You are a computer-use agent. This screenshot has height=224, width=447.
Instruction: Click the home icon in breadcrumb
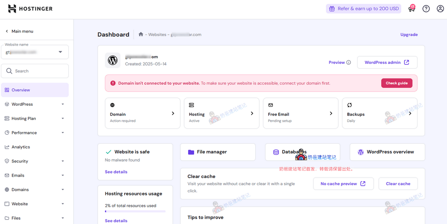(x=140, y=34)
